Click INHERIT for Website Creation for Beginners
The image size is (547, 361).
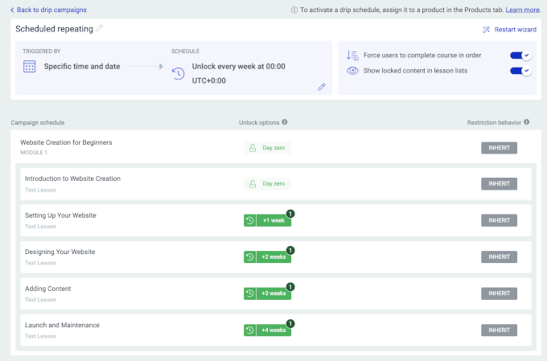tap(499, 147)
